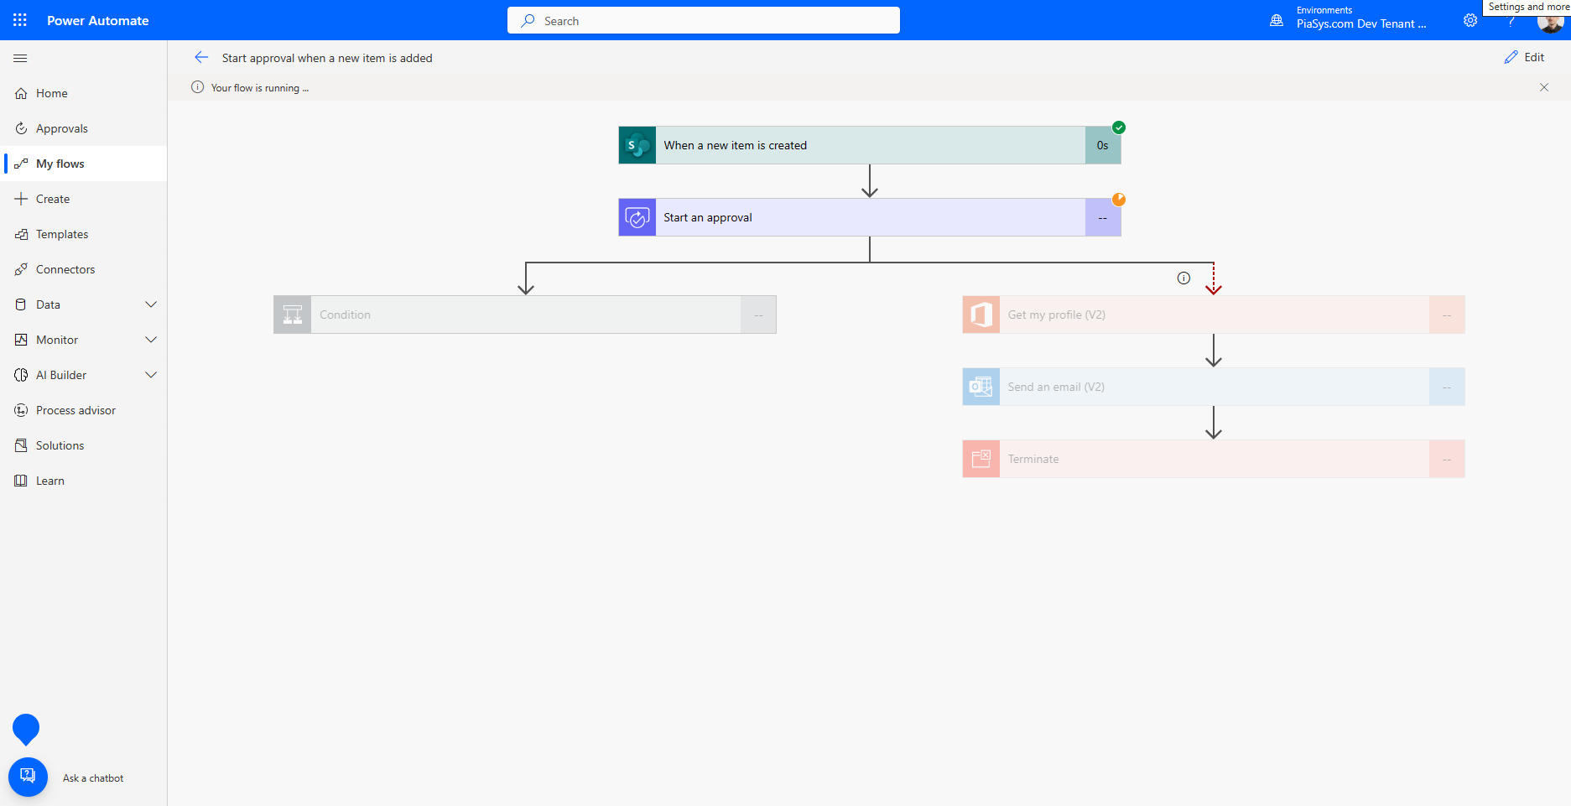
Task: Select My flows in the navigation
Action: click(60, 163)
